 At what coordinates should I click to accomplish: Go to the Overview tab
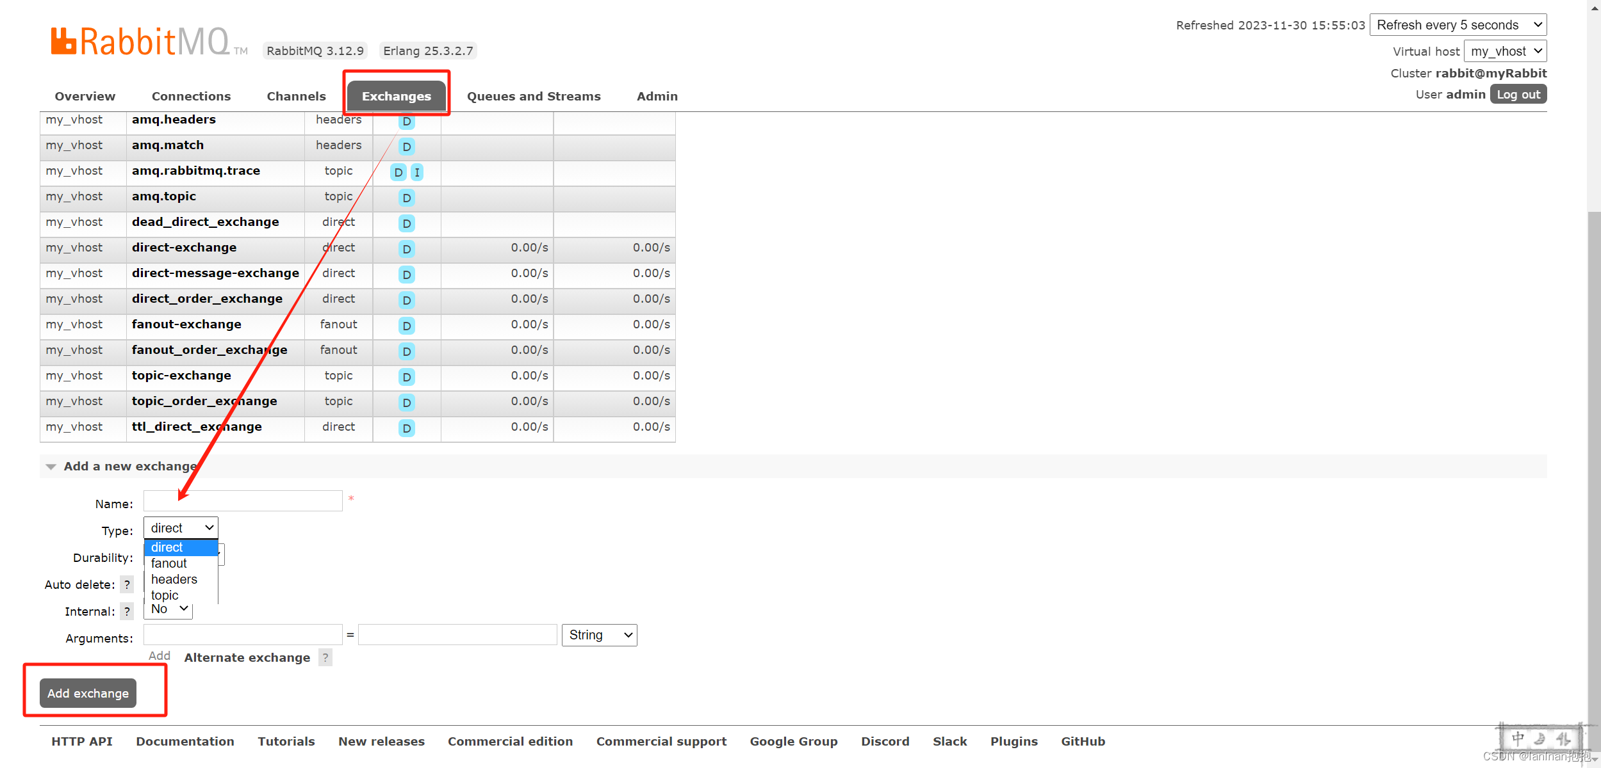coord(85,96)
